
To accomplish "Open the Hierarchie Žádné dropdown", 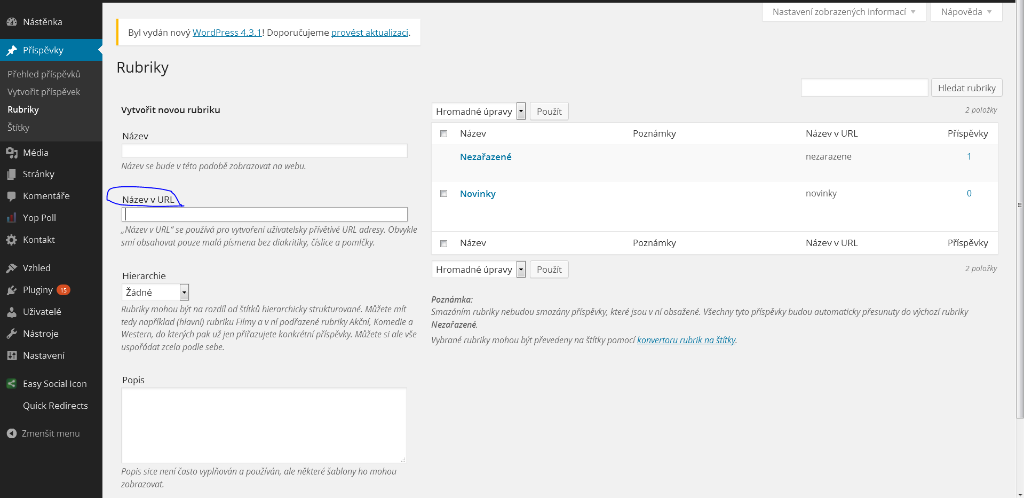I will tap(155, 292).
